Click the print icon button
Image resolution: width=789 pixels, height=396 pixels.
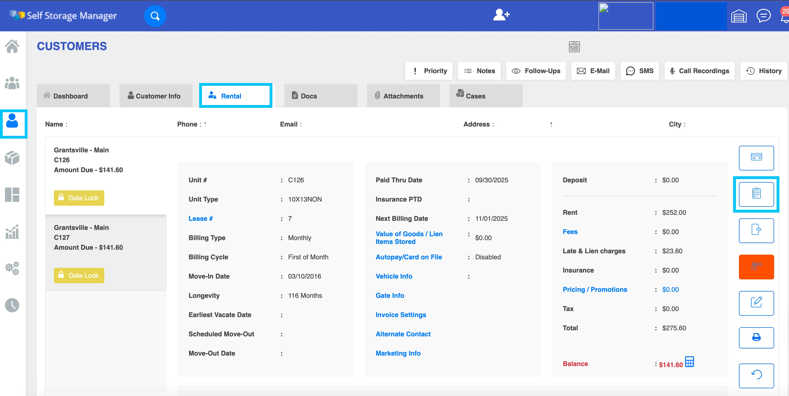coord(756,337)
